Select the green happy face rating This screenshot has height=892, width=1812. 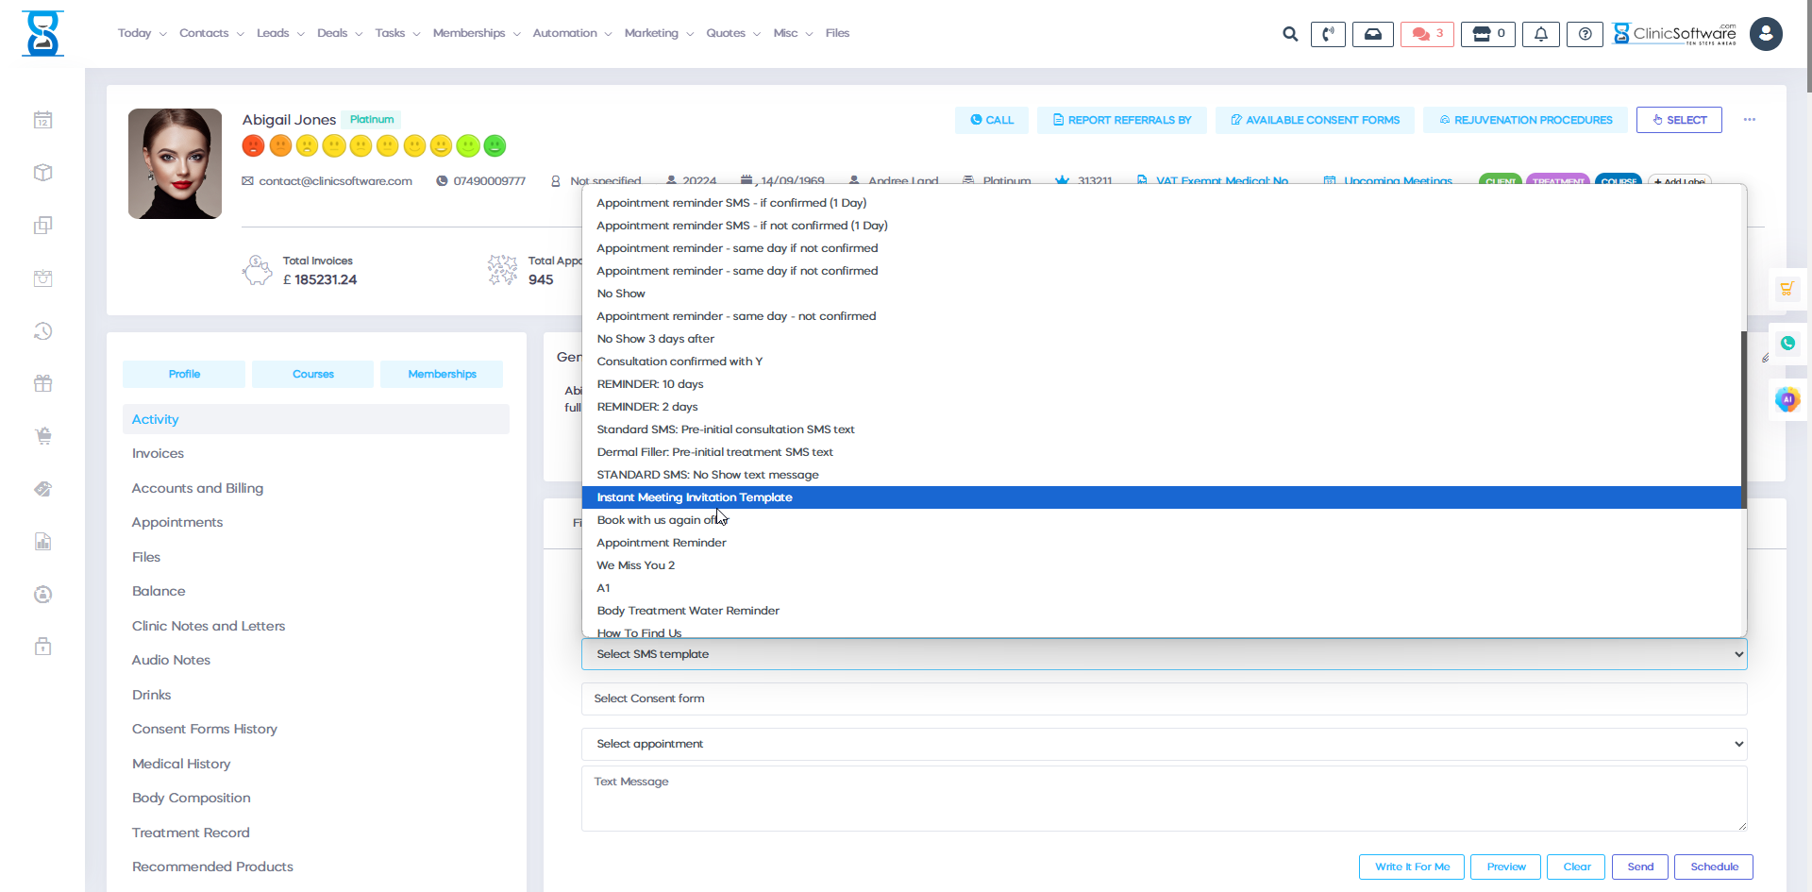pos(494,146)
